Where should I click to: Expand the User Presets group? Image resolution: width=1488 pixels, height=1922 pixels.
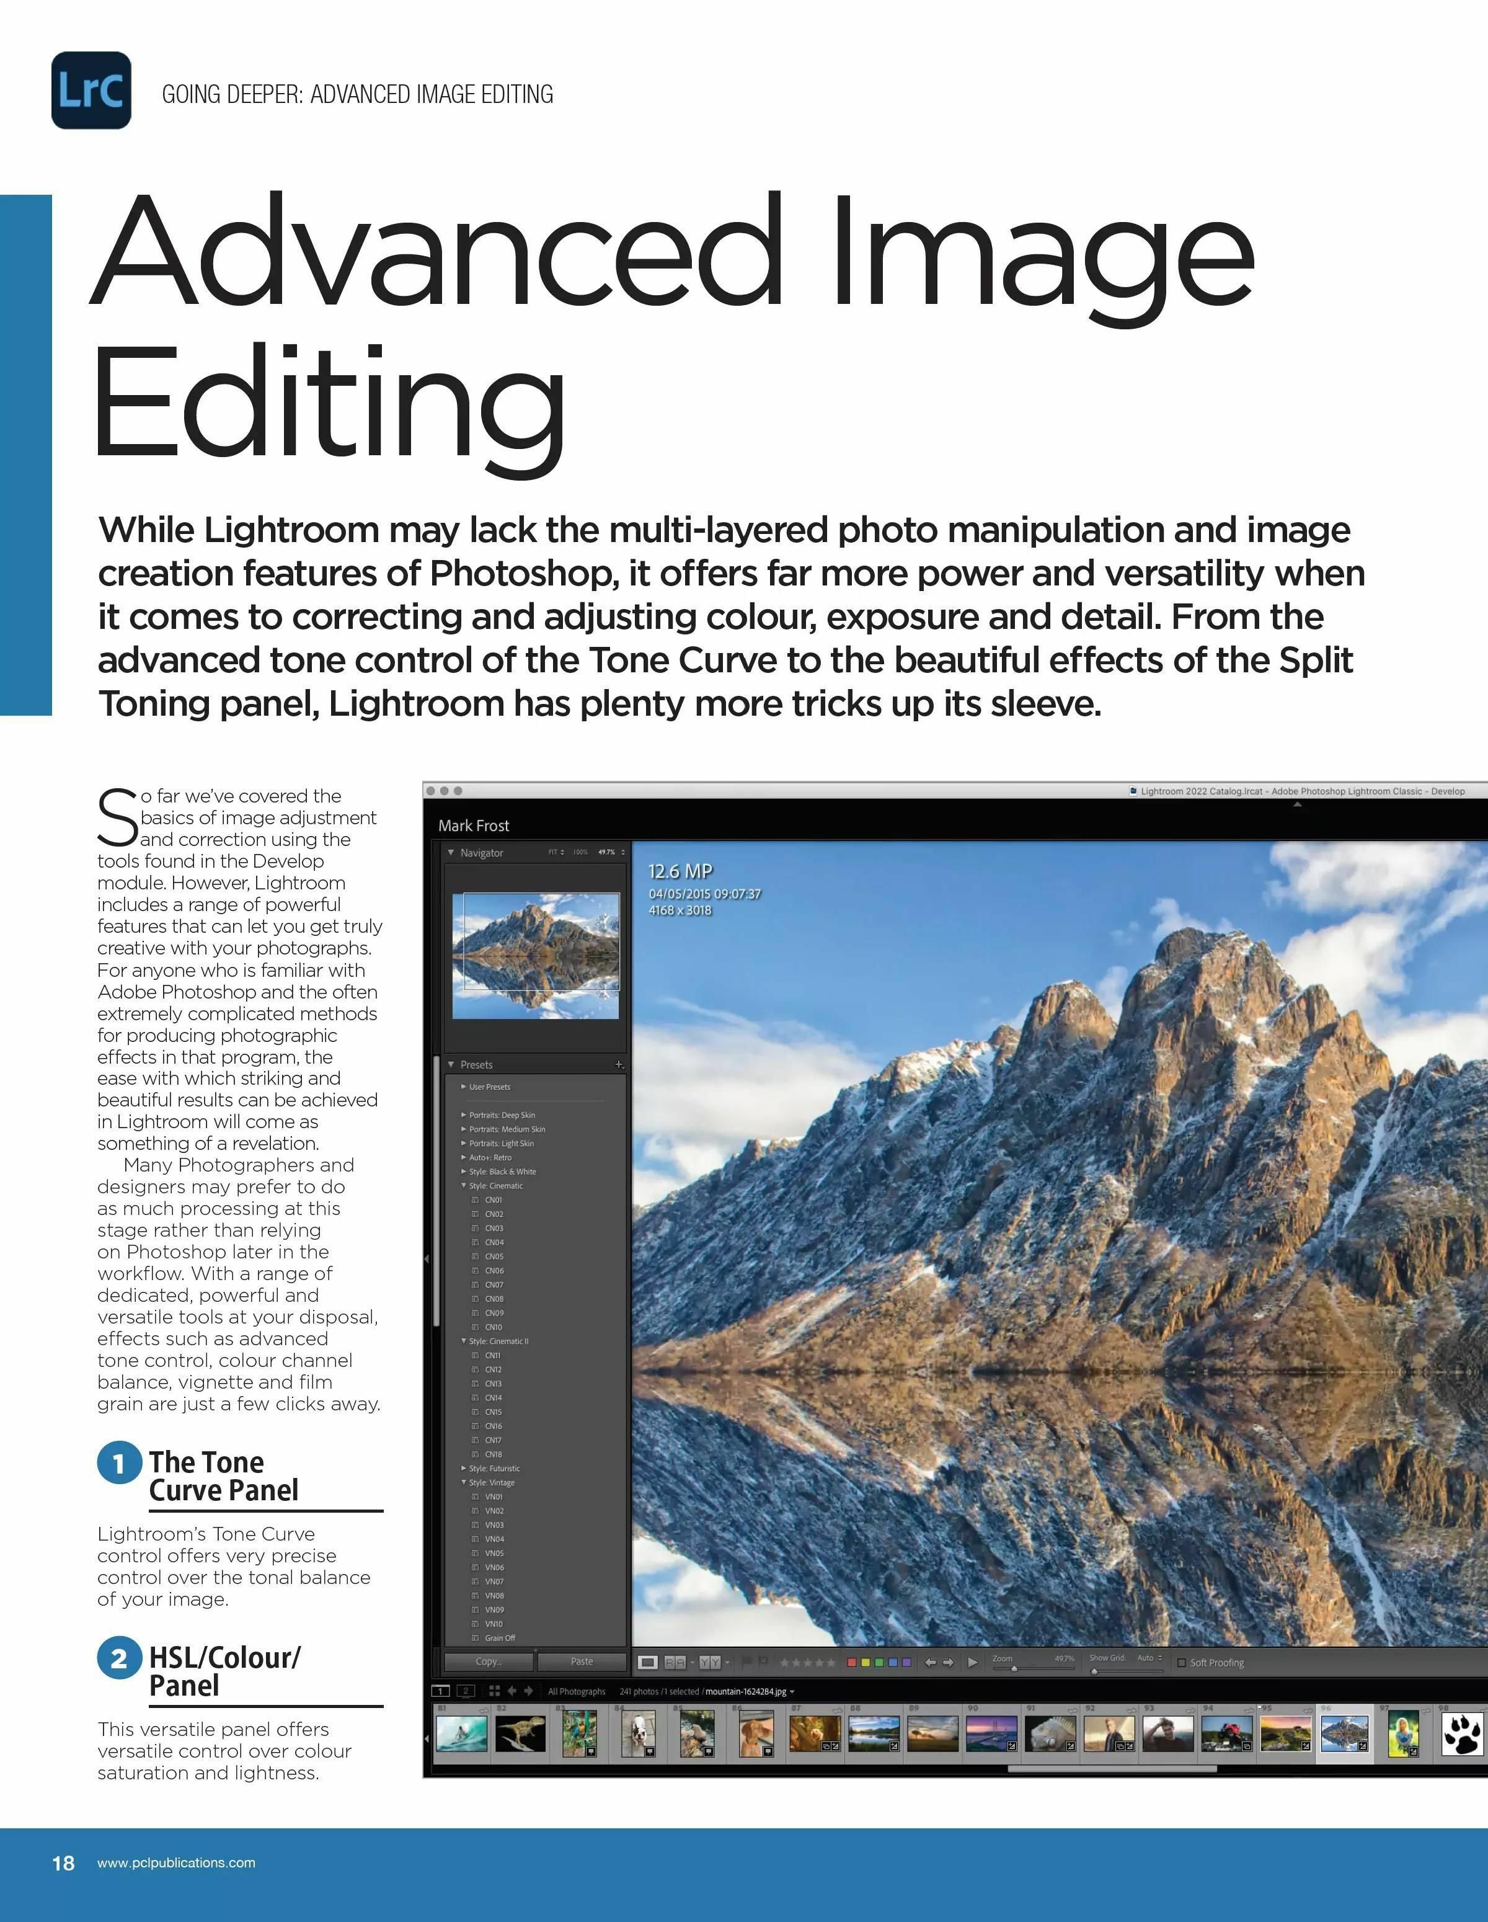coord(464,1087)
